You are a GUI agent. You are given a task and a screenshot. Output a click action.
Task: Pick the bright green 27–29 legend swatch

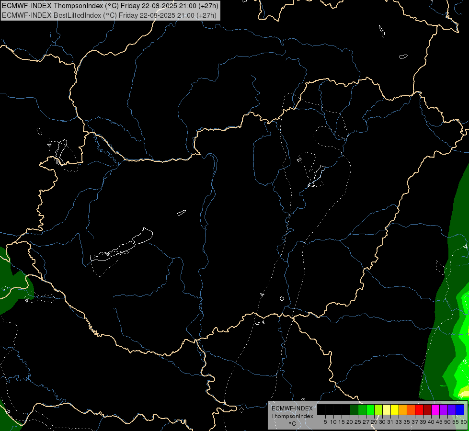pyautogui.click(x=370, y=409)
